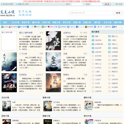Share to 百度贴吧
The width and height of the screenshot is (124, 124).
point(59,27)
